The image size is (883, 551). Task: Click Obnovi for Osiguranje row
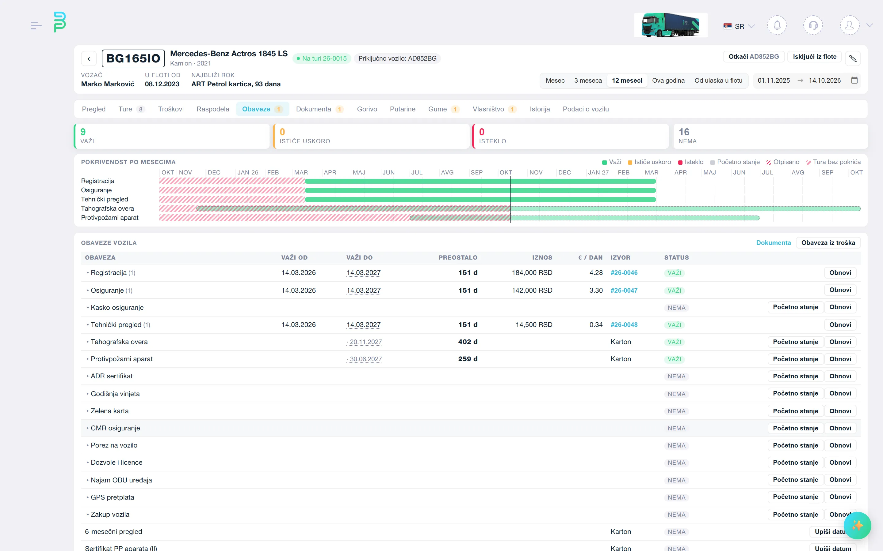tap(840, 290)
